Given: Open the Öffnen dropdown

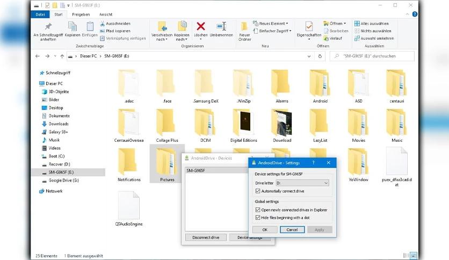Looking at the screenshot, I should [x=335, y=24].
